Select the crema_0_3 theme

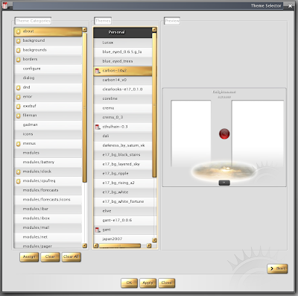123,118
